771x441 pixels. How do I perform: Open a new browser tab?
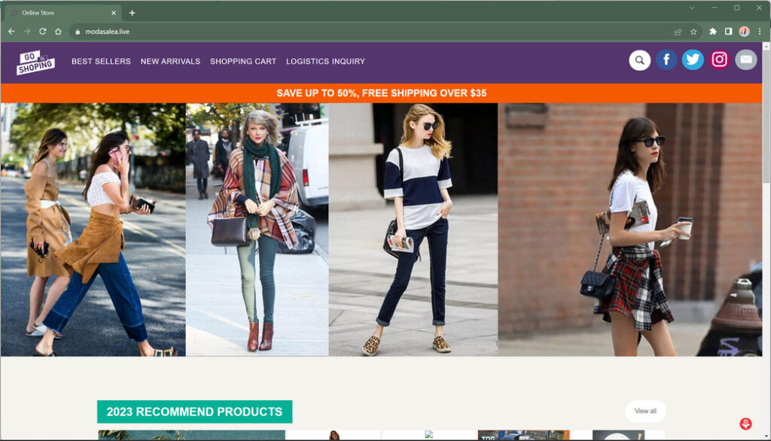click(x=133, y=13)
